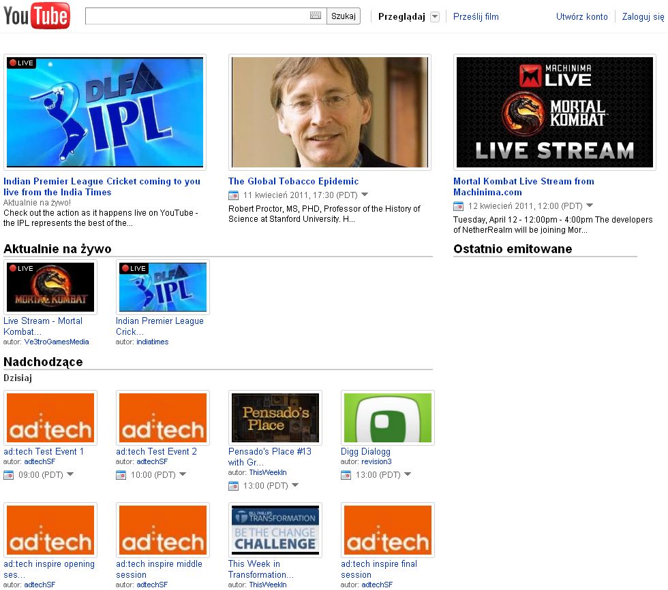
Task: Visit adtechSF channel under Test Event 1
Action: pyautogui.click(x=40, y=461)
